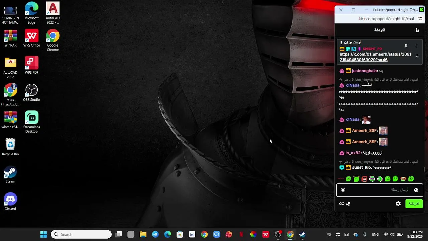Select WPS PDF desktop icon
The width and height of the screenshot is (428, 241).
[31, 66]
